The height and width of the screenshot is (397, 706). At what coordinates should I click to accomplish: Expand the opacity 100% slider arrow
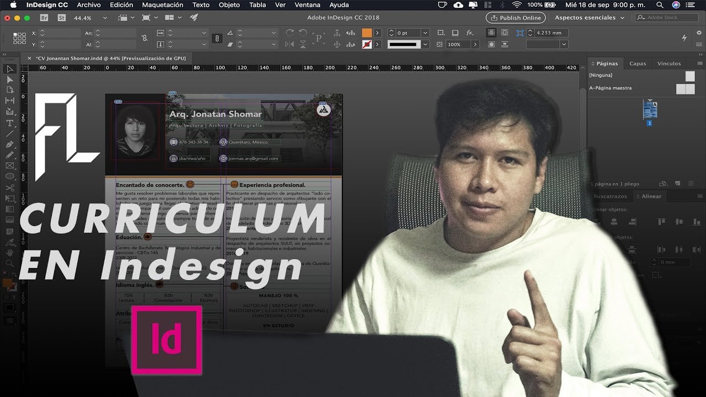coord(474,44)
